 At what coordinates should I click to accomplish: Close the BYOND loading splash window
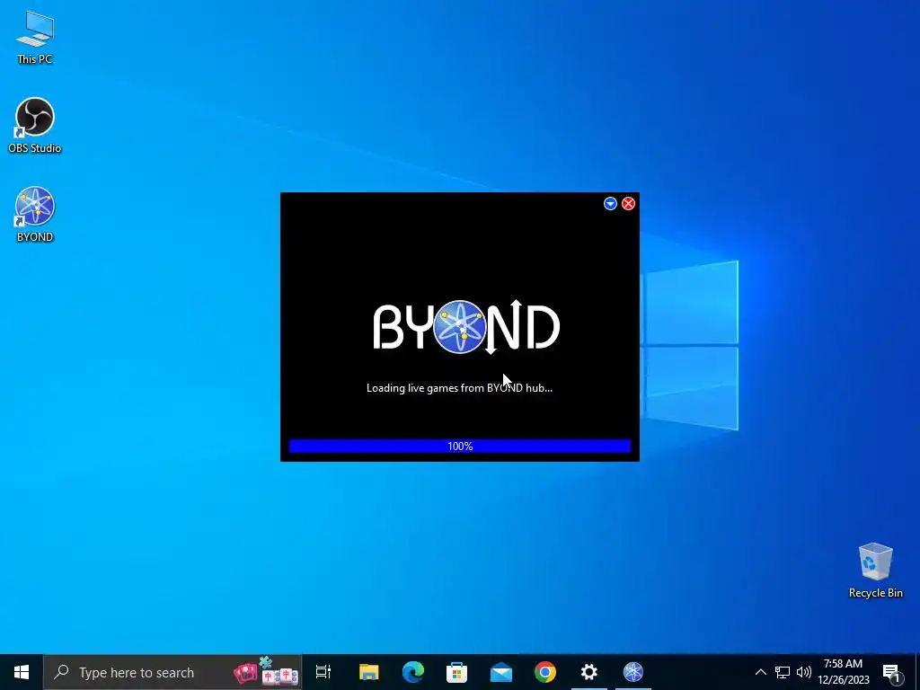click(628, 204)
